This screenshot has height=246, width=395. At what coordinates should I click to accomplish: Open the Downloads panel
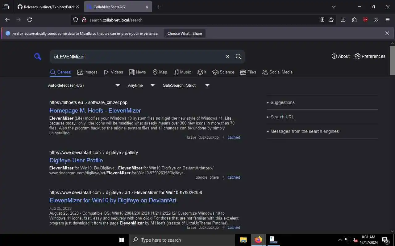click(343, 20)
